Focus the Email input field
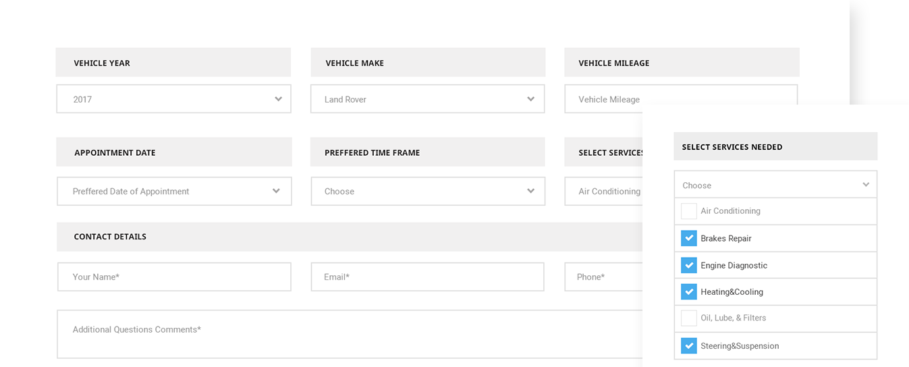The height and width of the screenshot is (367, 909). (427, 277)
